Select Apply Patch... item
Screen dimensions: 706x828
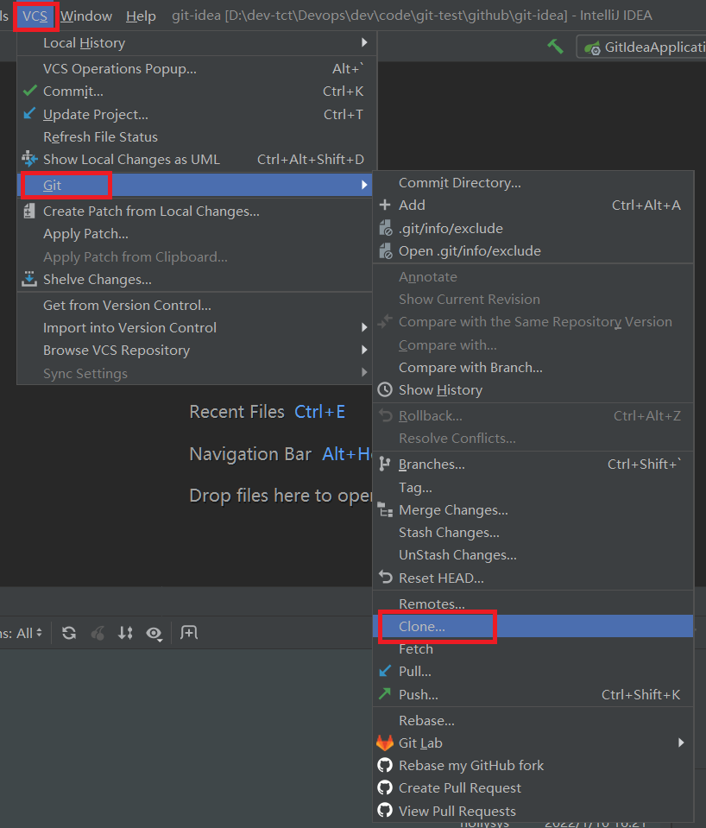pyautogui.click(x=195, y=234)
